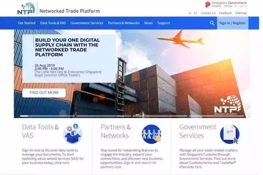The height and width of the screenshot is (175, 263).
Task: Open the Government Services menu
Action: (87, 23)
